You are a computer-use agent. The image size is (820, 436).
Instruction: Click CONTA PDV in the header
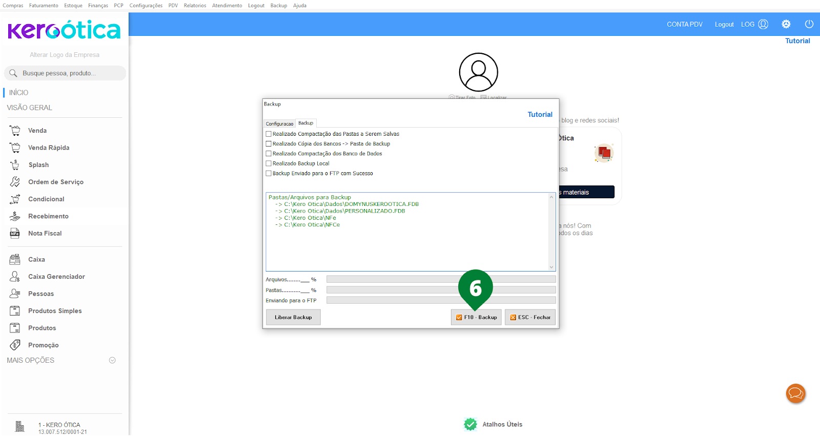tap(685, 24)
